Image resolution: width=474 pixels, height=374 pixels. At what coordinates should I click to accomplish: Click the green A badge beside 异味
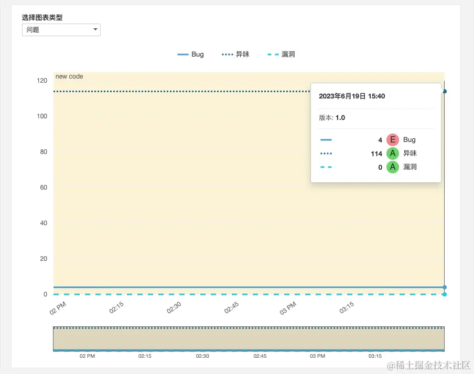pos(392,153)
